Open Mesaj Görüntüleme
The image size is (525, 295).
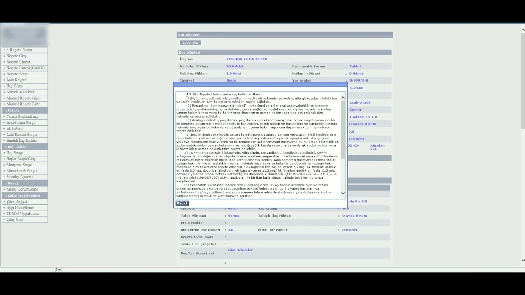click(22, 189)
